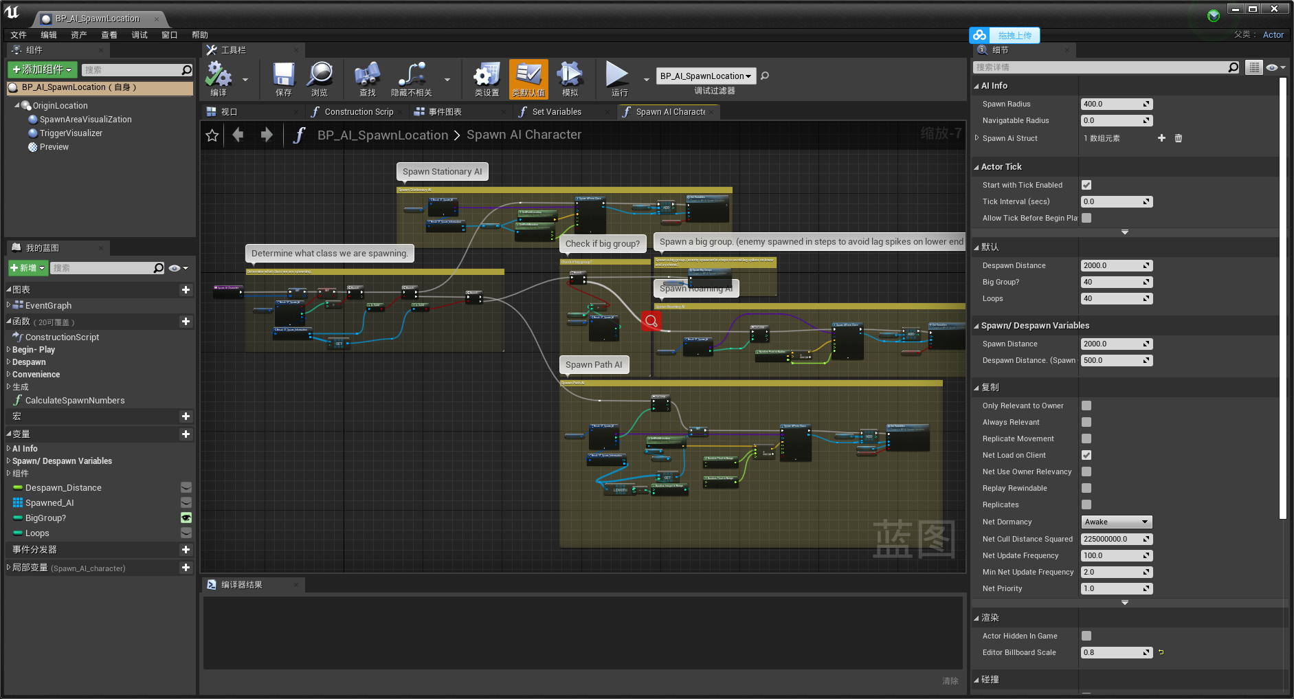Image resolution: width=1294 pixels, height=699 pixels.
Task: Select the SpawnAreaVisualiZation component
Action: (85, 120)
